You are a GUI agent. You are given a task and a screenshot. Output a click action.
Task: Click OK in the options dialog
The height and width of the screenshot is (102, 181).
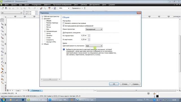[114, 84]
